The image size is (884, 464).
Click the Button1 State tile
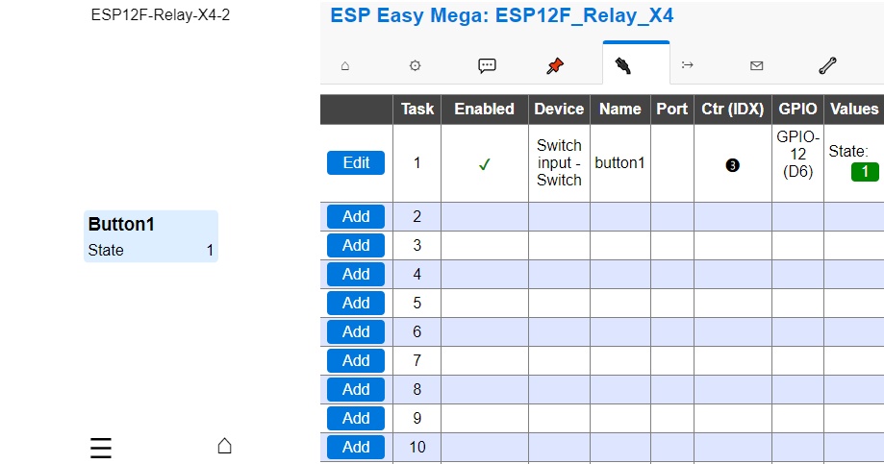point(150,236)
